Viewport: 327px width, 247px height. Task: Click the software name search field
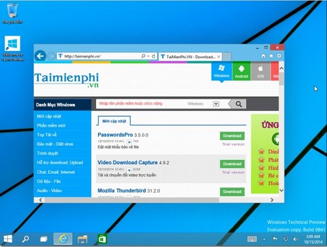pos(141,104)
